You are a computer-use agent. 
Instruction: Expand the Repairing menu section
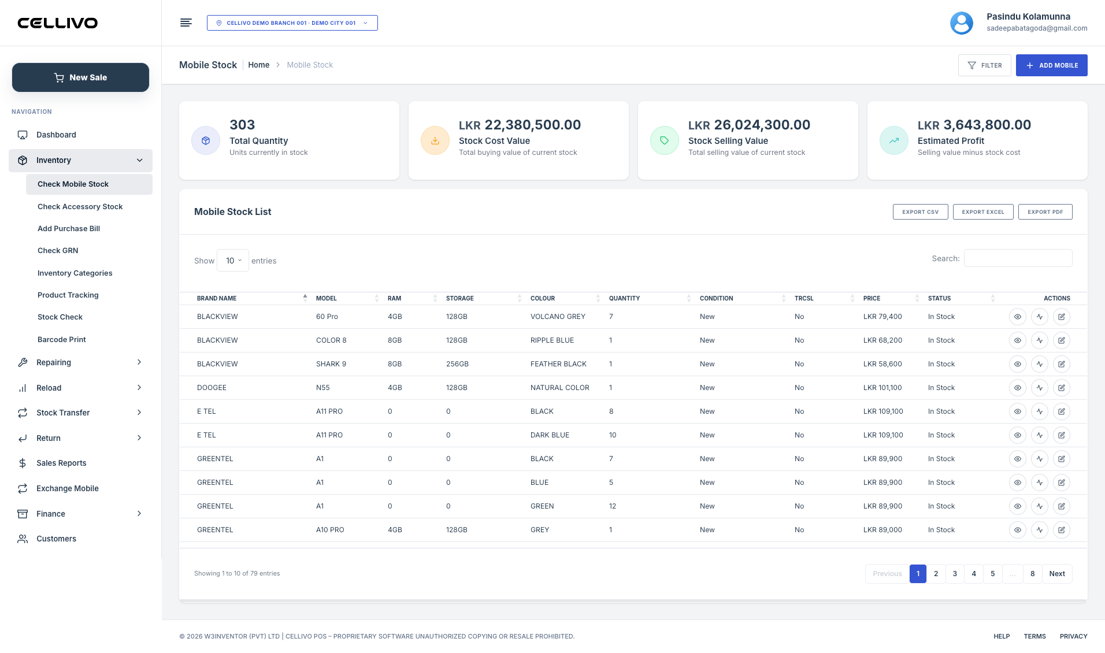tap(80, 362)
